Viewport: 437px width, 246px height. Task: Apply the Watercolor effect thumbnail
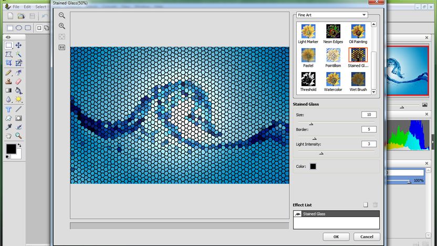(x=333, y=79)
